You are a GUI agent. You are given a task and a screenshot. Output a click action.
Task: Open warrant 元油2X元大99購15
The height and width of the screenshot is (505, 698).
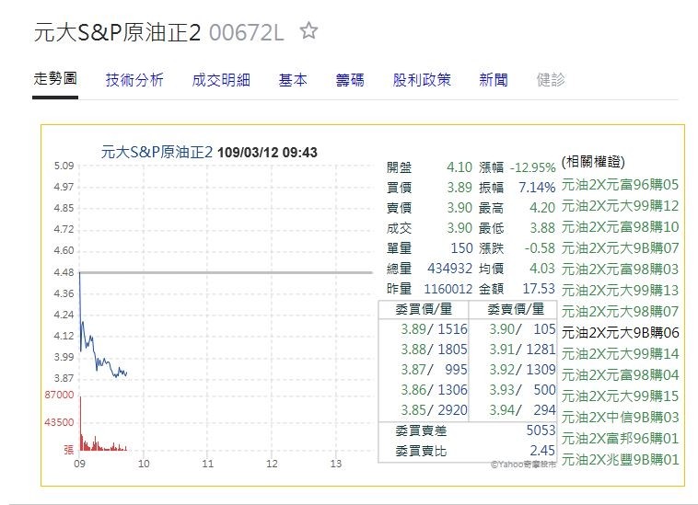[620, 396]
